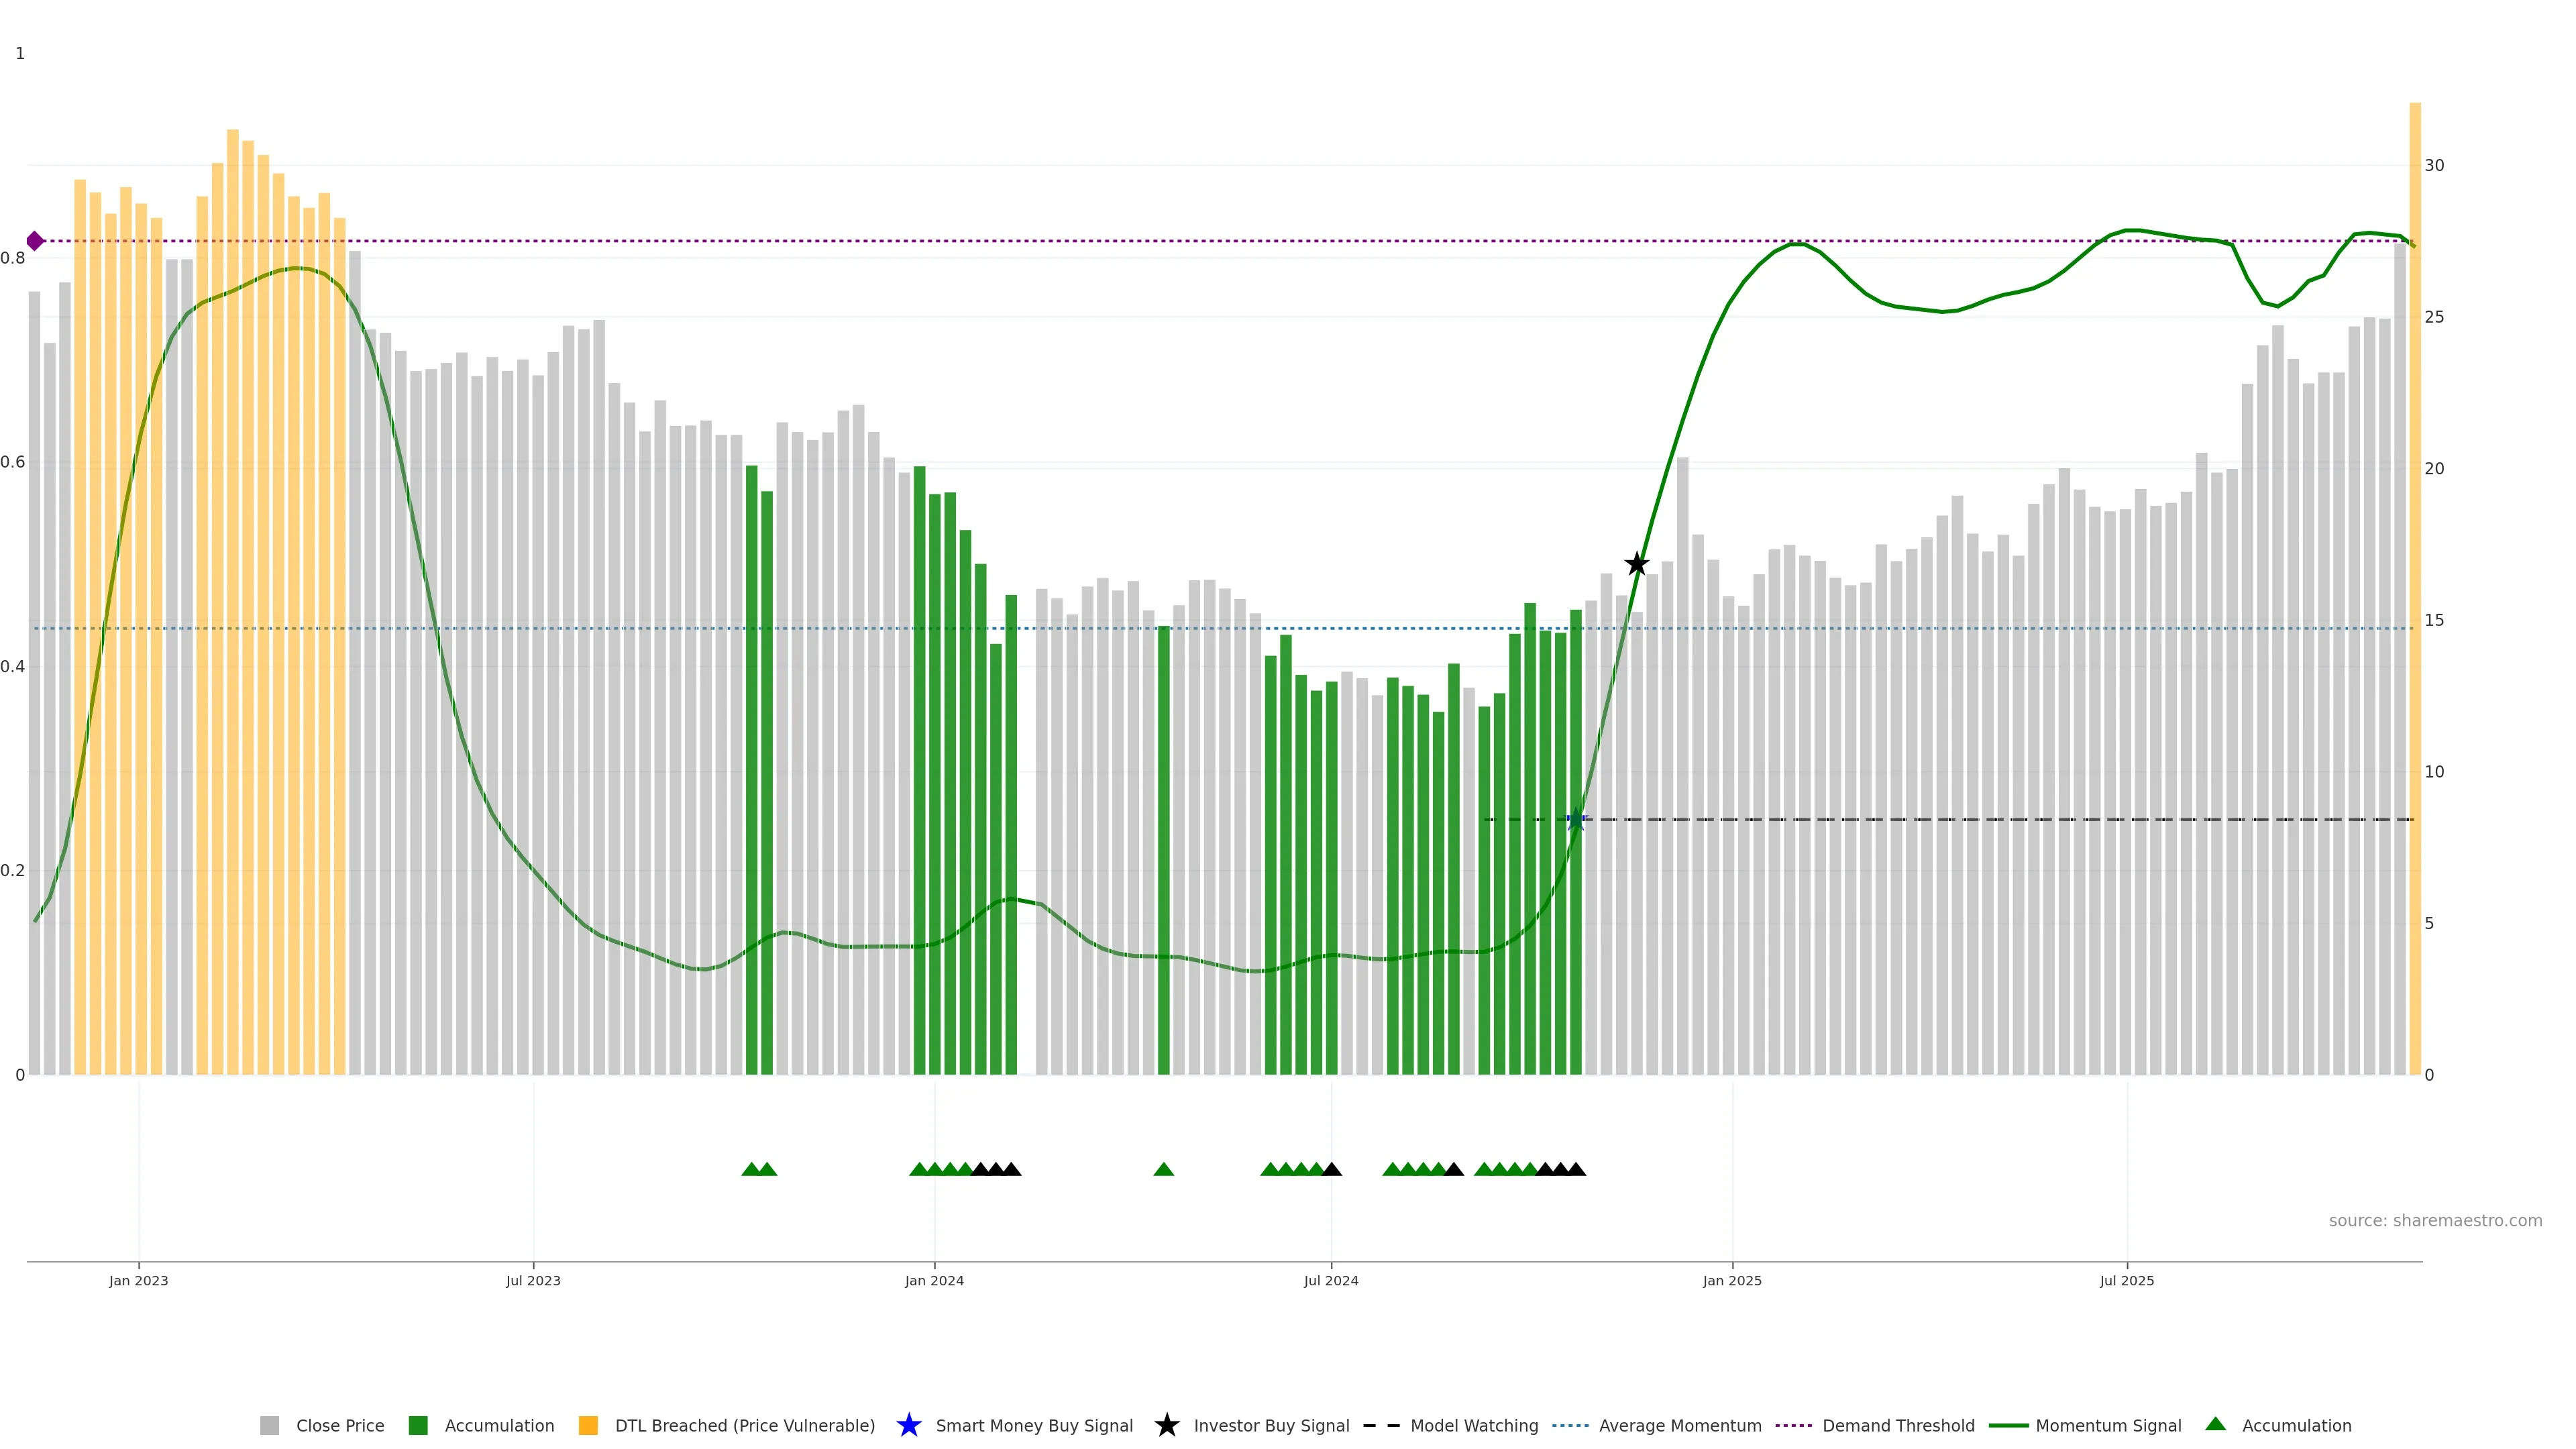Screen dimensions: 2576x1449
Task: Click the purple diamond Demand Threshold marker
Action: 35,241
